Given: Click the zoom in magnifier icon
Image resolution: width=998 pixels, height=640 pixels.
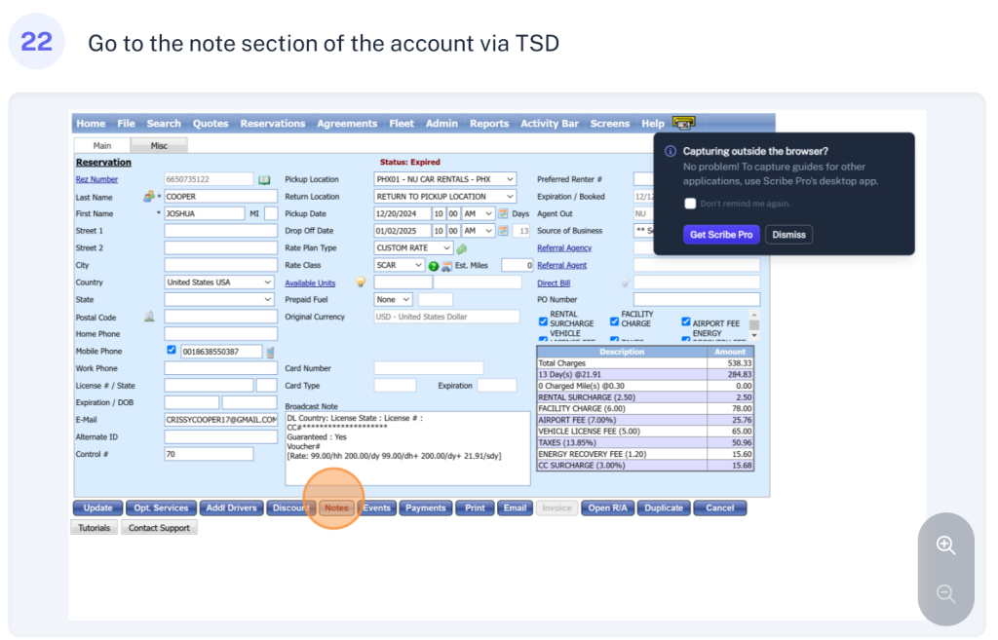Looking at the screenshot, I should (x=945, y=546).
